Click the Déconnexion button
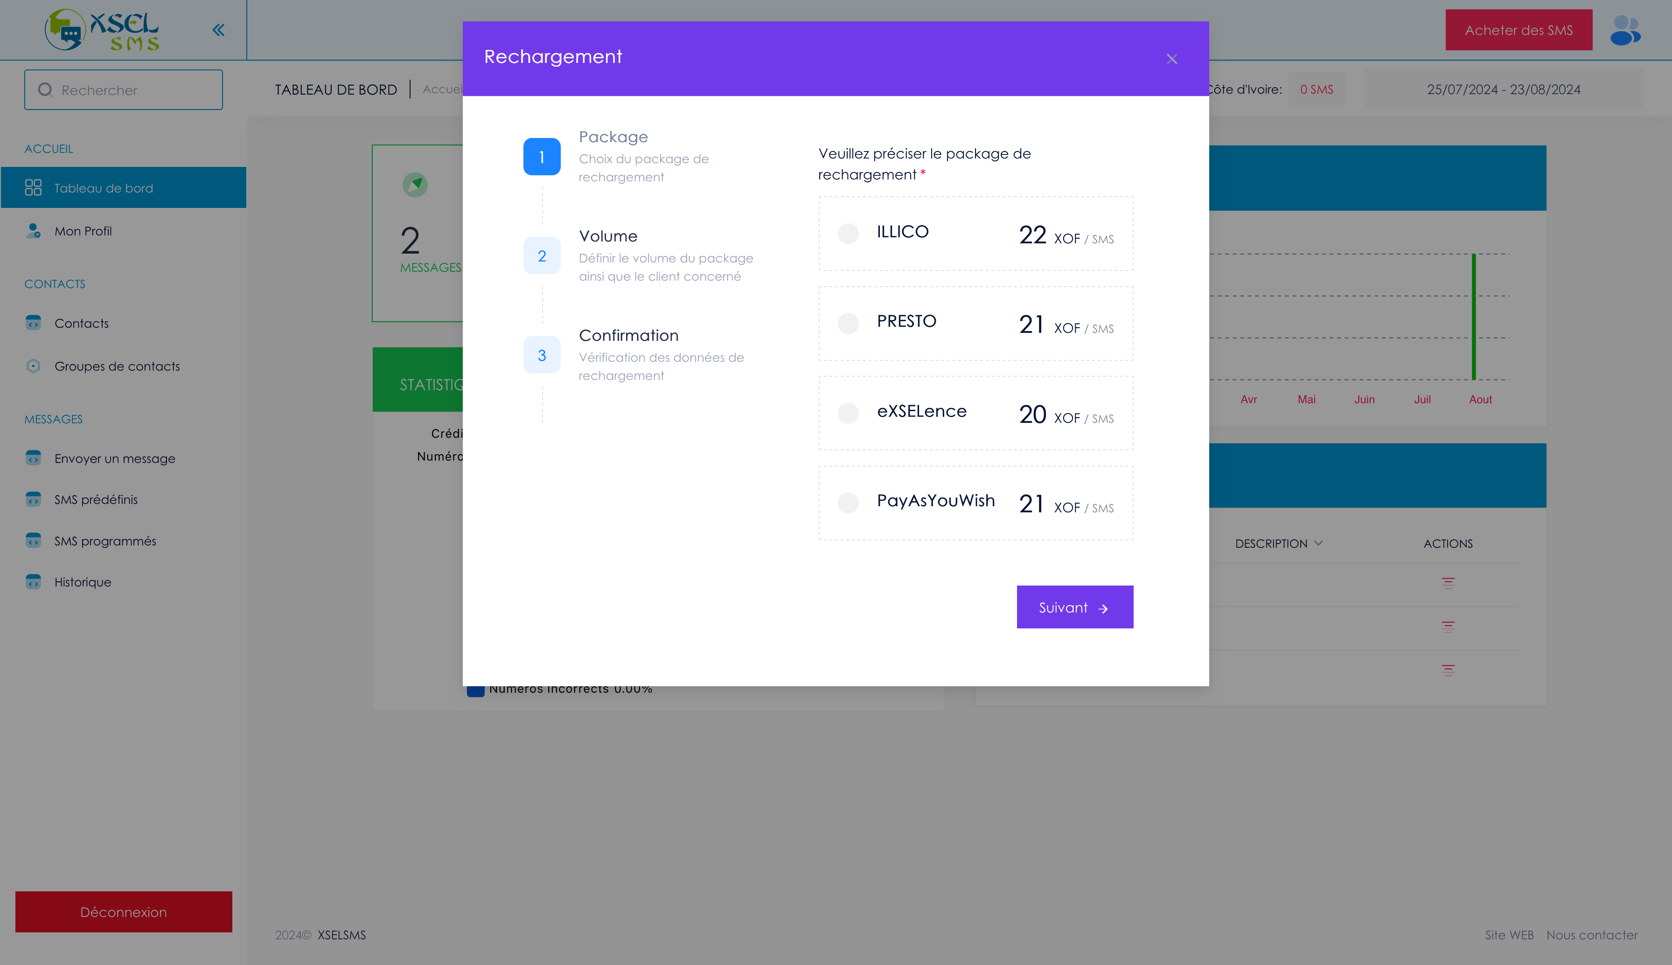The image size is (1672, 965). click(x=123, y=911)
